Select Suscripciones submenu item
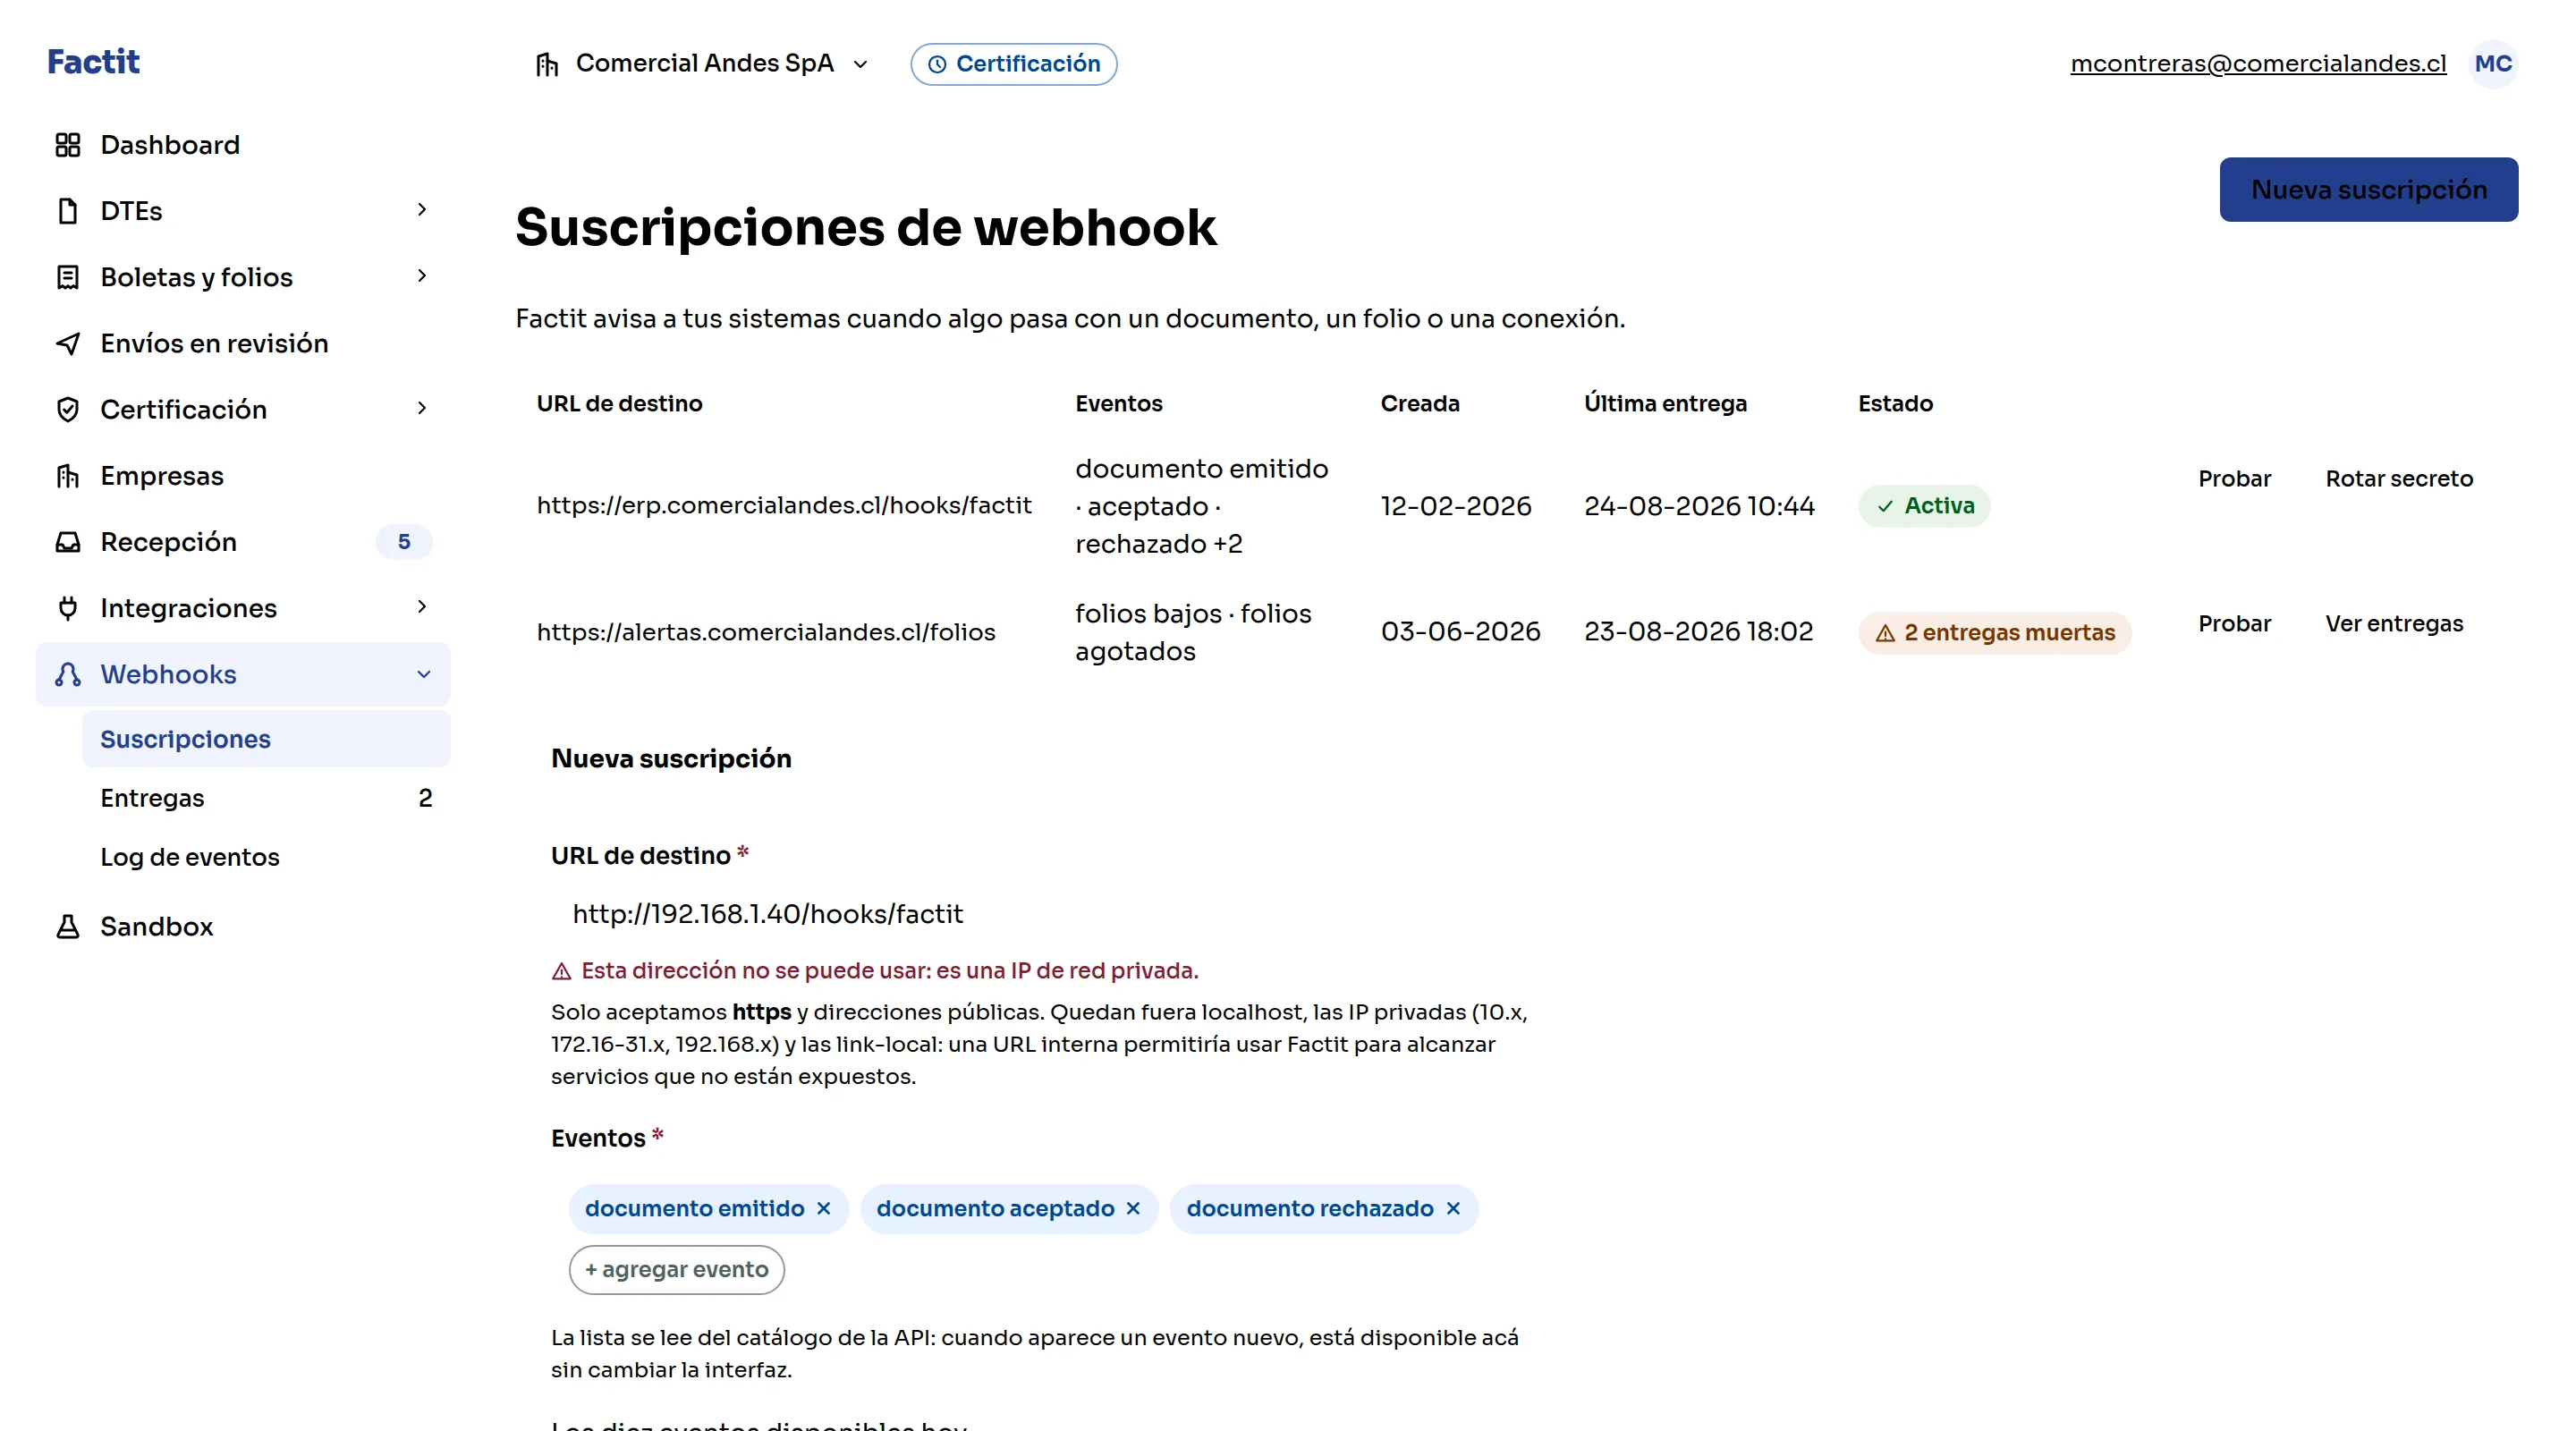The image size is (2576, 1431). pos(266,739)
